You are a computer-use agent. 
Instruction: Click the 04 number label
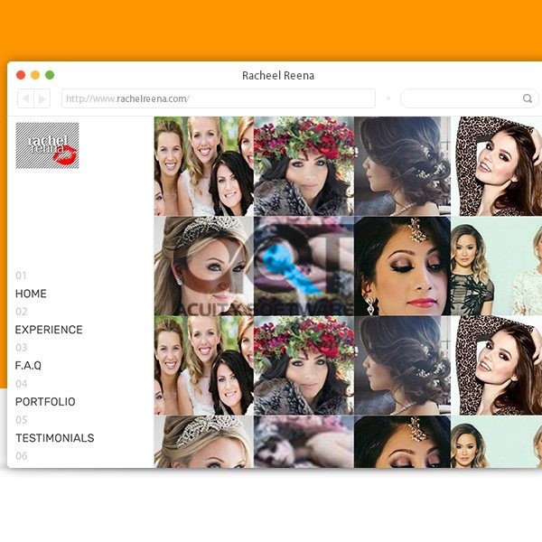click(22, 384)
